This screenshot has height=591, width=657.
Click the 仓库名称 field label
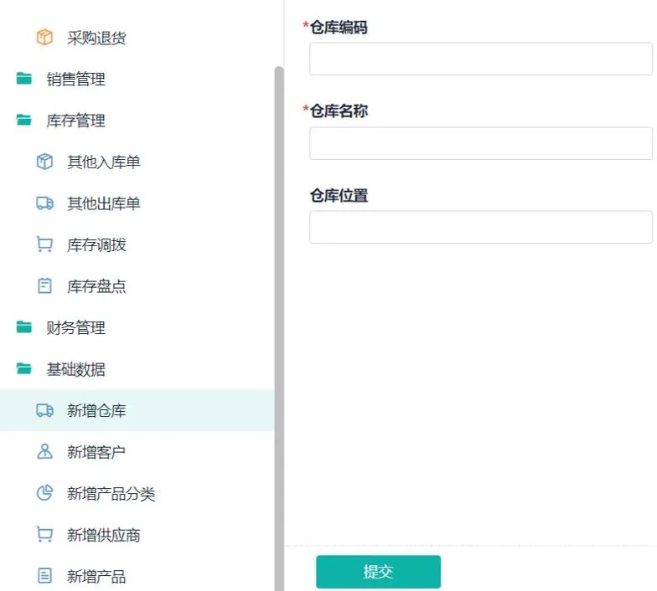(339, 110)
